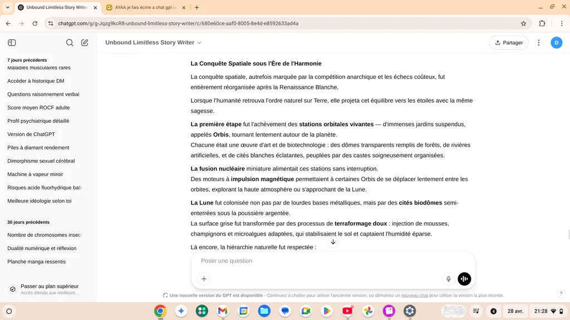Image resolution: width=570 pixels, height=320 pixels.
Task: Open Gmail from the shelf
Action: [223, 311]
